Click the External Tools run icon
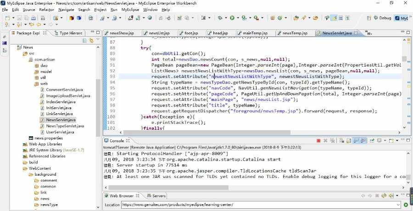The height and width of the screenshot is (211, 413). click(x=256, y=18)
